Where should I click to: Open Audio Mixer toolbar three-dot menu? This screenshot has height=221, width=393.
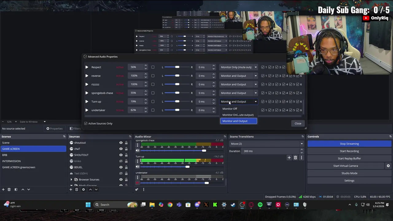(x=143, y=190)
